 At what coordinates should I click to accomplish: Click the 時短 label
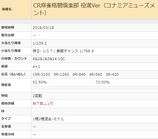pyautogui.click(x=4, y=95)
